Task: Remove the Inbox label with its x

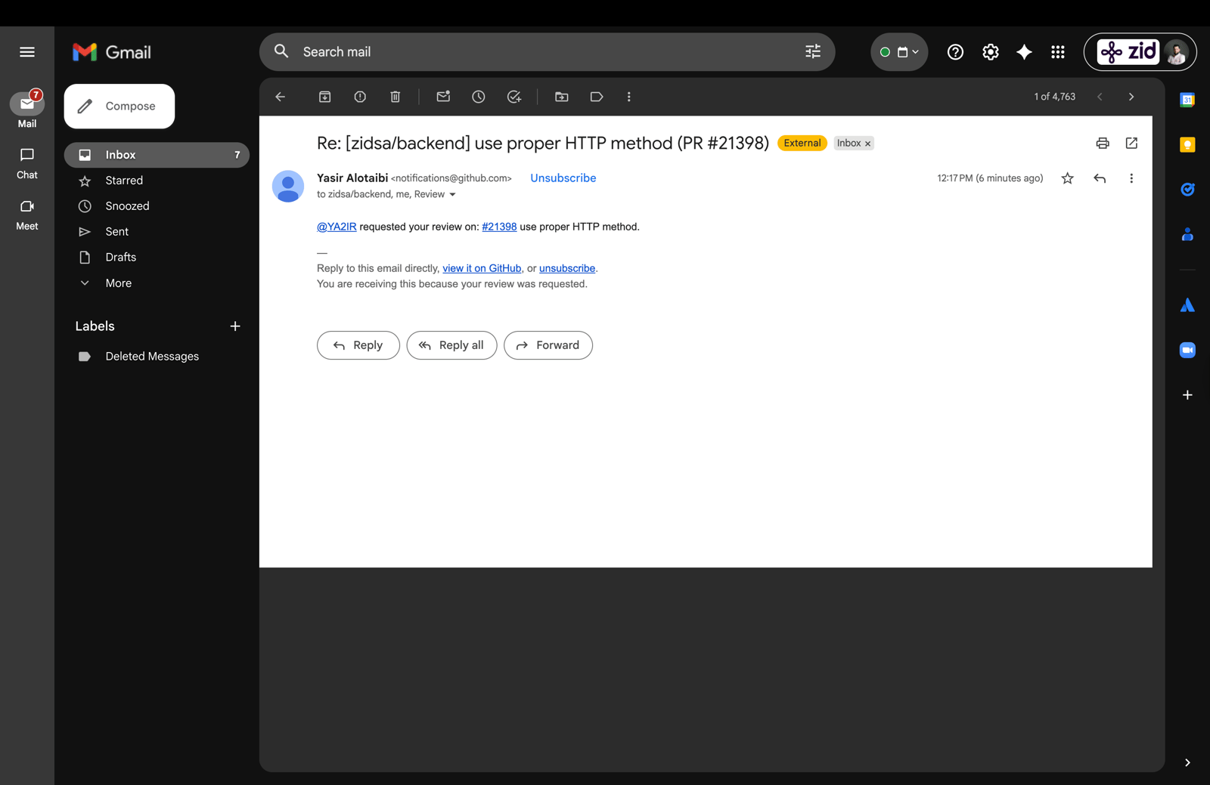Action: point(868,144)
